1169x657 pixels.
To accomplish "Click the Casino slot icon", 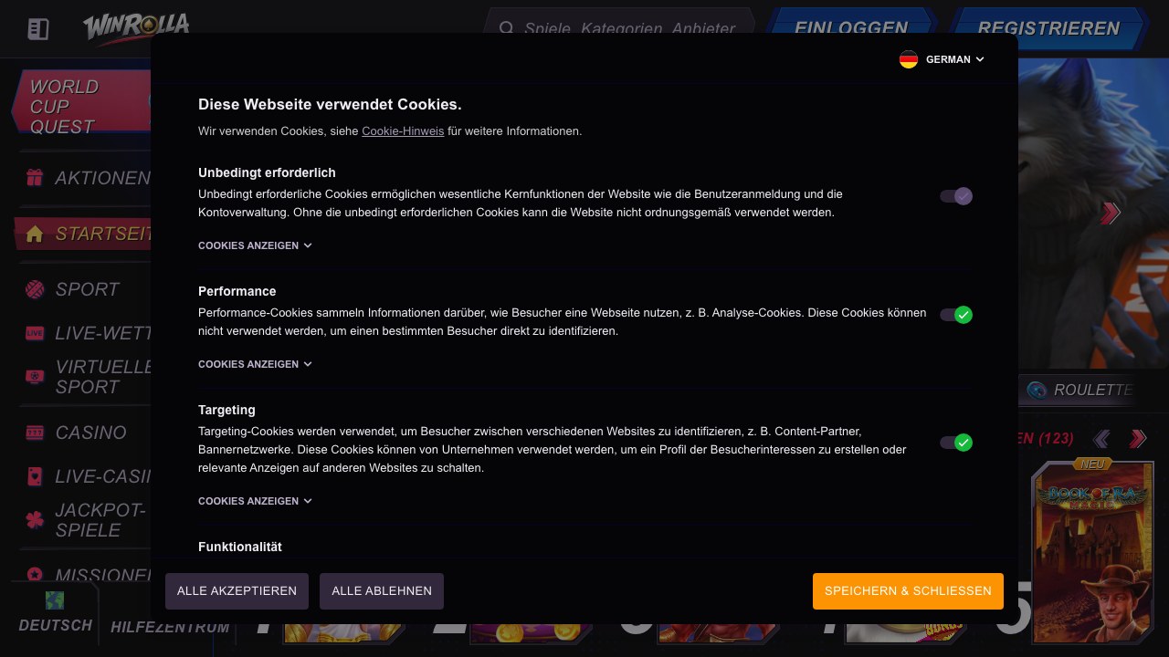I will 35,433.
